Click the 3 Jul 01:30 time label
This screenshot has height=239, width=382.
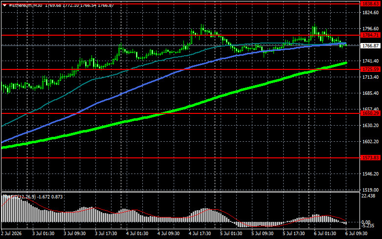[x=44, y=234]
